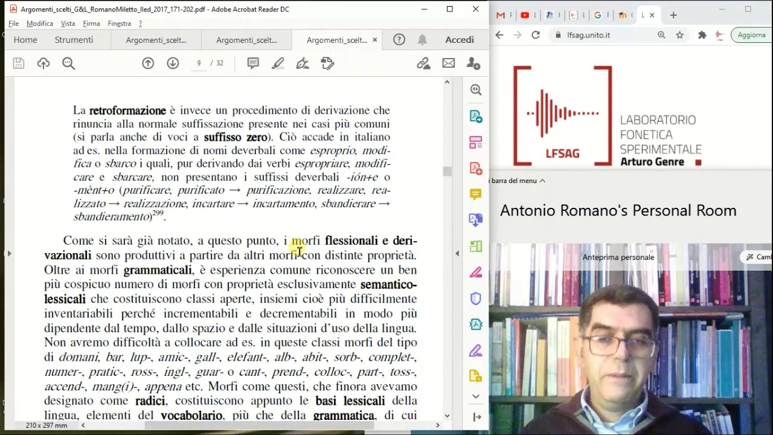773x435 pixels.
Task: Open Translate/convert tool in right pane
Action: tap(476, 220)
